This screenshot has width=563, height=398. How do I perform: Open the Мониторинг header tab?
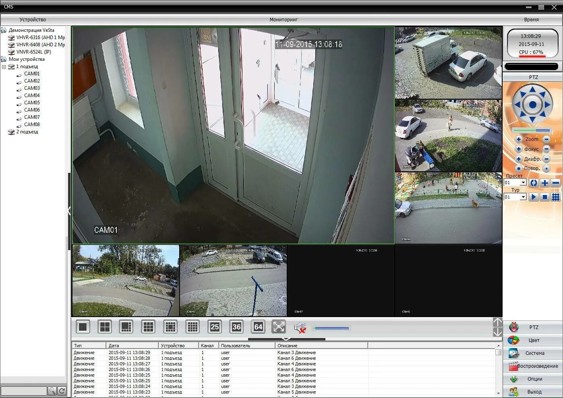(x=284, y=19)
